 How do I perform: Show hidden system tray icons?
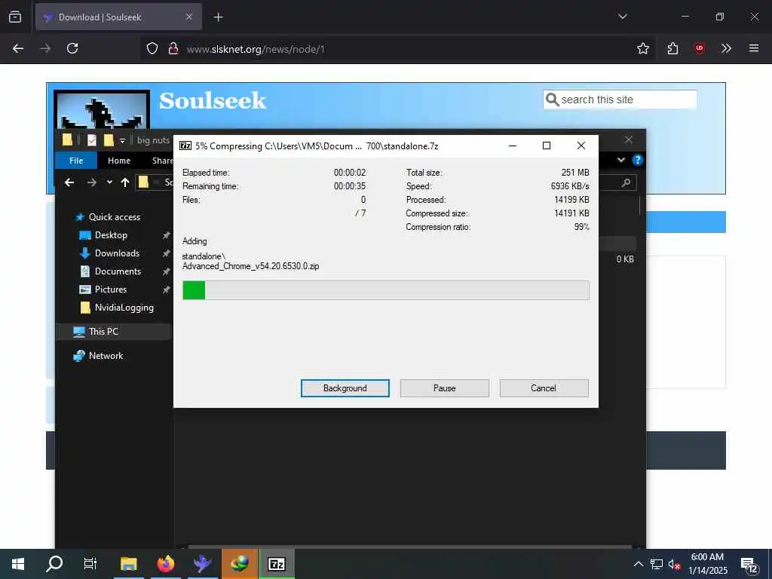click(638, 564)
